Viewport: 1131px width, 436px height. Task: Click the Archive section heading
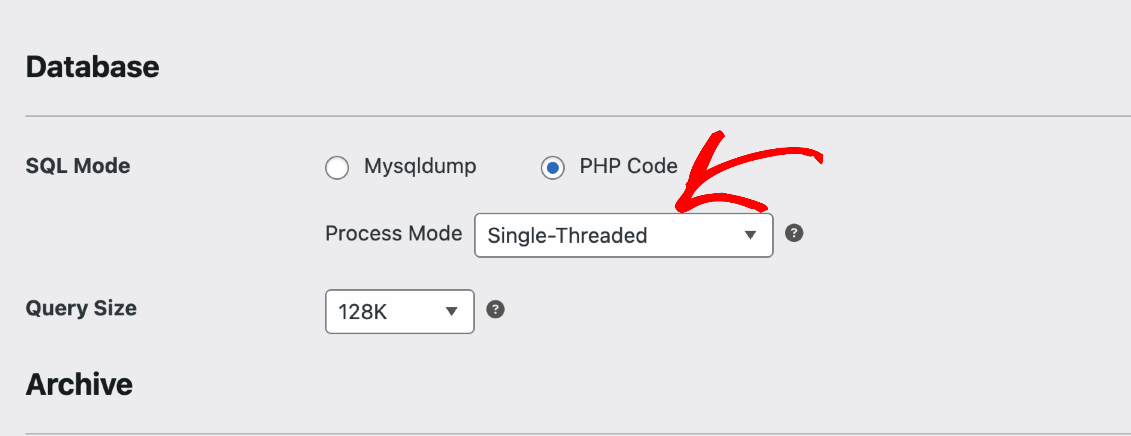pos(79,385)
